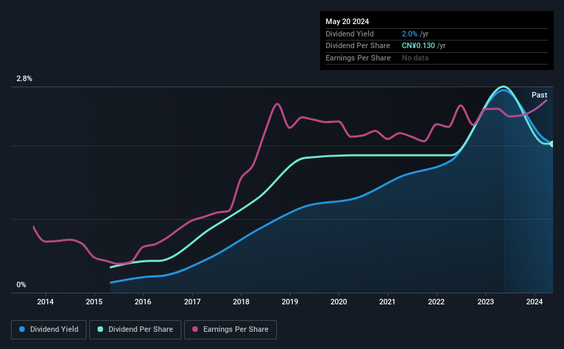The width and height of the screenshot is (564, 349).
Task: Click the "Past" label on the chart
Action: point(539,95)
